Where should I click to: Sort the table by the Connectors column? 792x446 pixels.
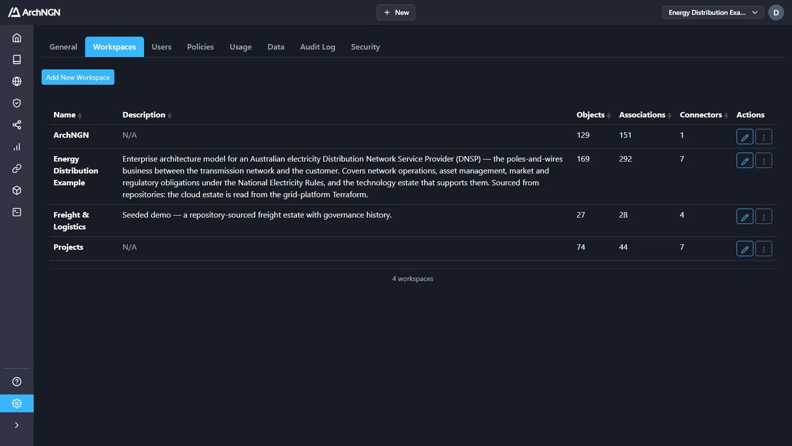point(704,115)
